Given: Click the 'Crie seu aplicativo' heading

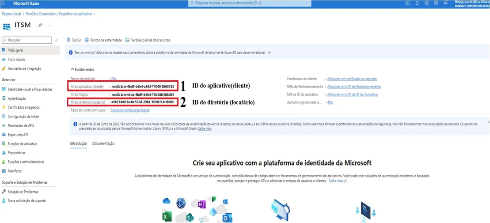Looking at the screenshot, I should (x=282, y=163).
